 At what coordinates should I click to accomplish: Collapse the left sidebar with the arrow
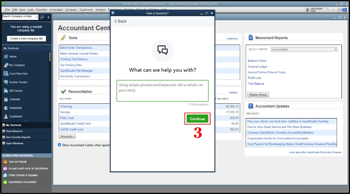coord(48,17)
